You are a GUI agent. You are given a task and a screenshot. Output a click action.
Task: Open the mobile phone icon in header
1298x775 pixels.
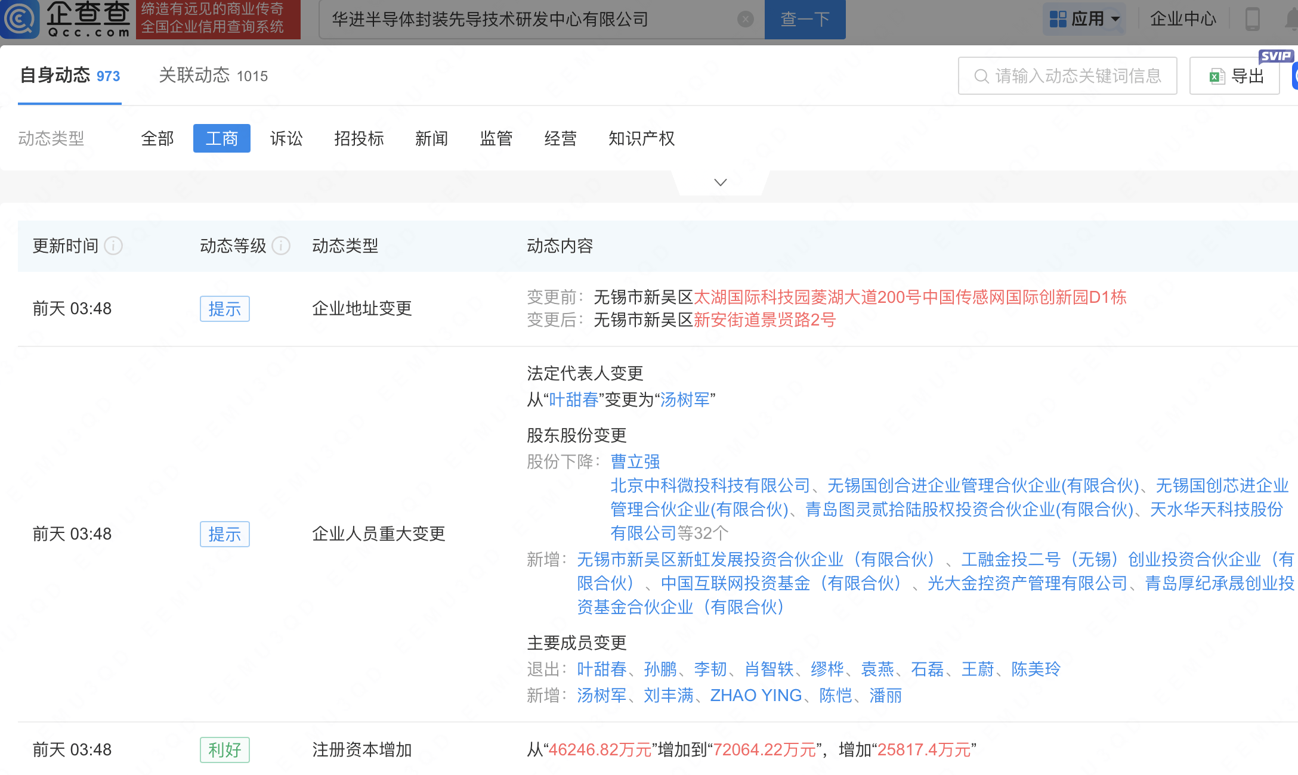click(1252, 19)
